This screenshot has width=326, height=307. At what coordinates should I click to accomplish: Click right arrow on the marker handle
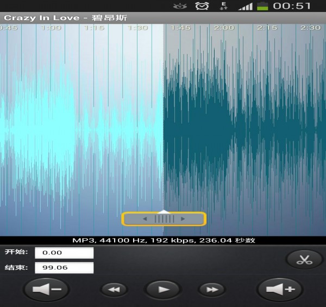pos(183,219)
